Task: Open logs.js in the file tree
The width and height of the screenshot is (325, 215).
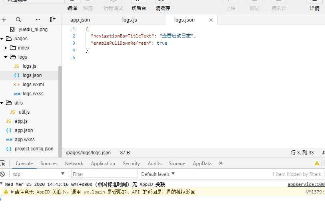Action: pos(30,66)
